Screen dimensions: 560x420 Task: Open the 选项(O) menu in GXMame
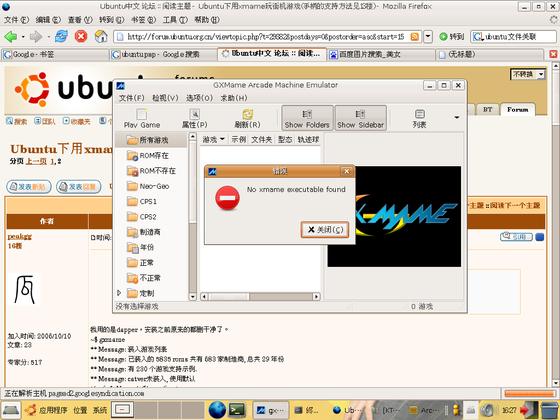click(x=199, y=98)
